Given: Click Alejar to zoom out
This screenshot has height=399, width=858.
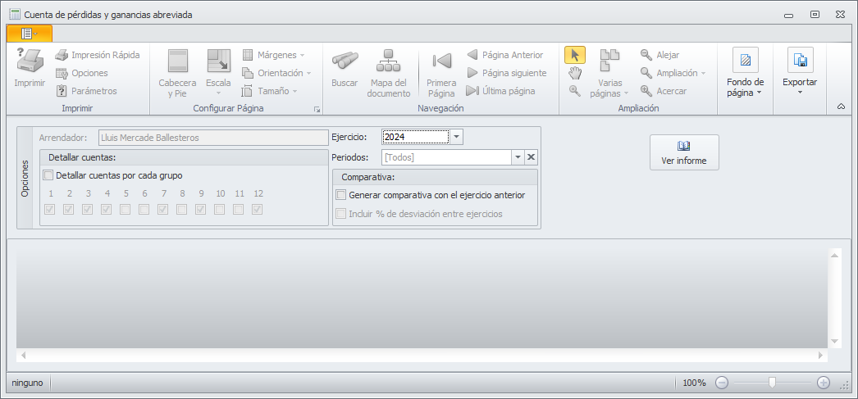Looking at the screenshot, I should click(660, 55).
